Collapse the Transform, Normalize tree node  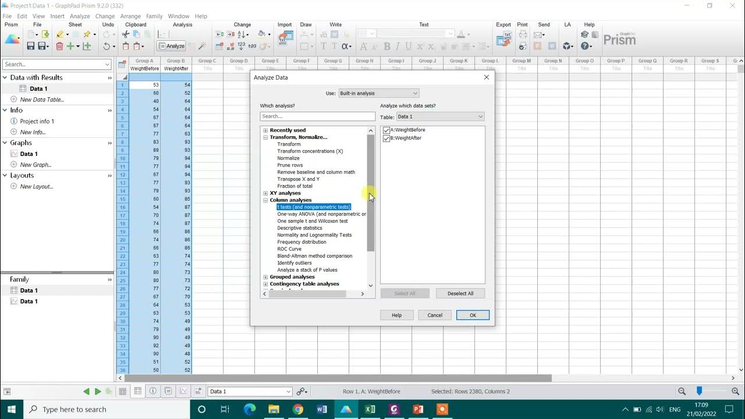(x=265, y=137)
